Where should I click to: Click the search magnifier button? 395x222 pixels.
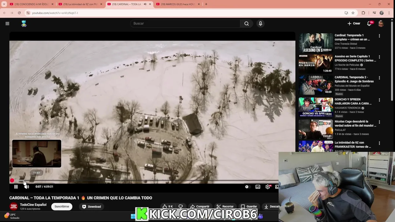[x=247, y=23]
